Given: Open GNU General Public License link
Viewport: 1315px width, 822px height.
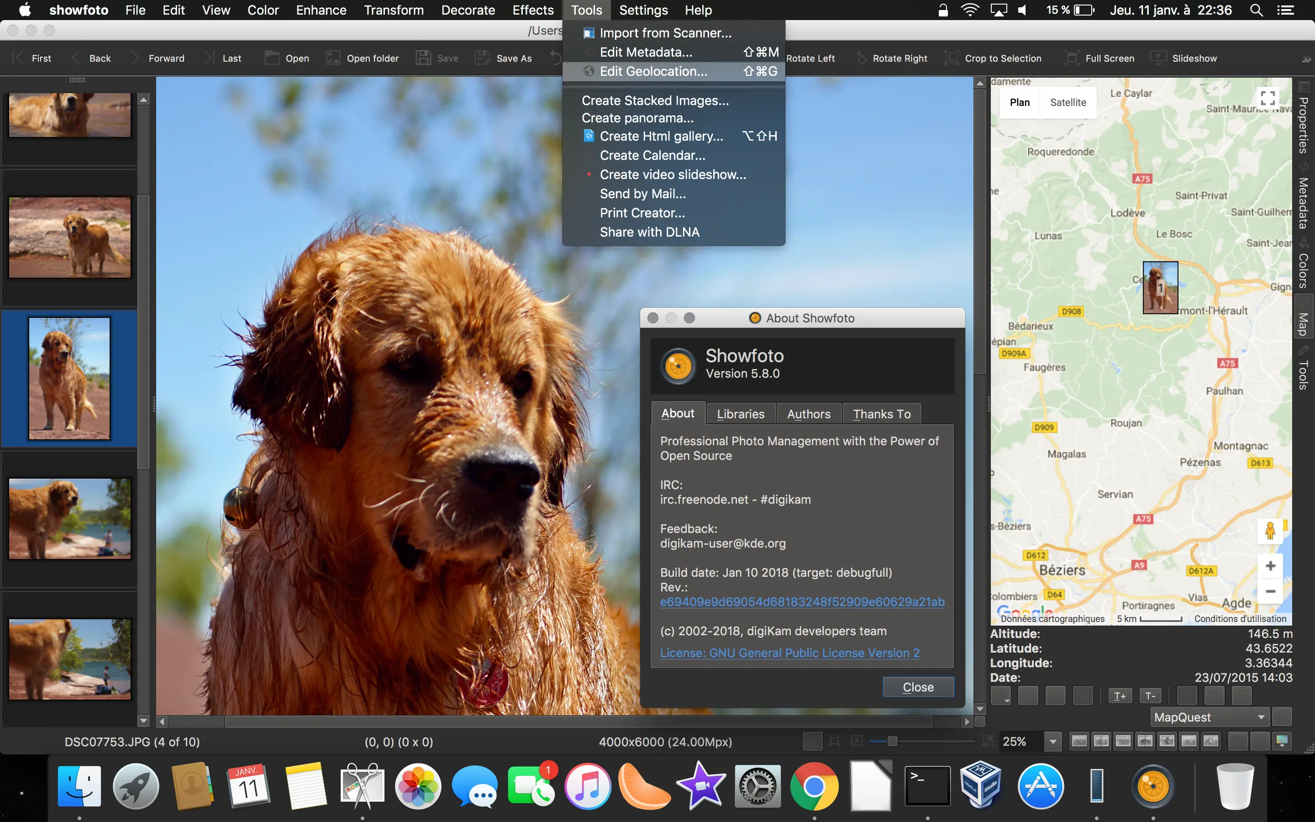Looking at the screenshot, I should 789,653.
